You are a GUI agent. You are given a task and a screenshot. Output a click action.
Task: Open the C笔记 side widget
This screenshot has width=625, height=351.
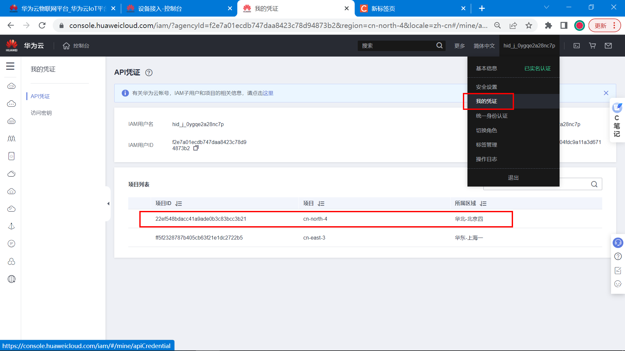pyautogui.click(x=617, y=120)
